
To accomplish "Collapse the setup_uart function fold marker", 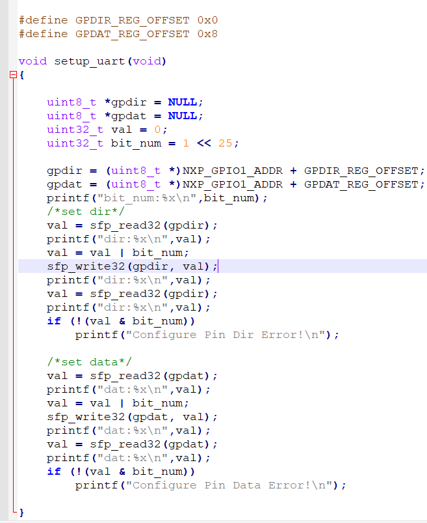I will (13, 75).
